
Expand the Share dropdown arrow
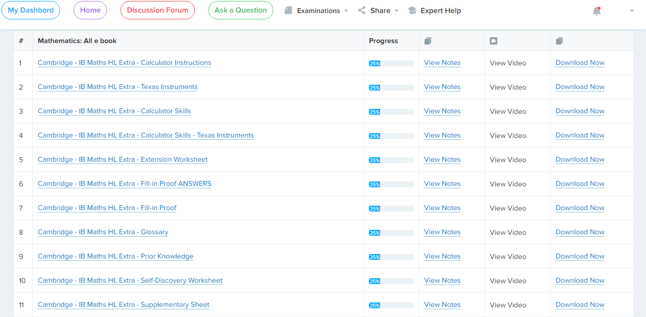coord(396,11)
